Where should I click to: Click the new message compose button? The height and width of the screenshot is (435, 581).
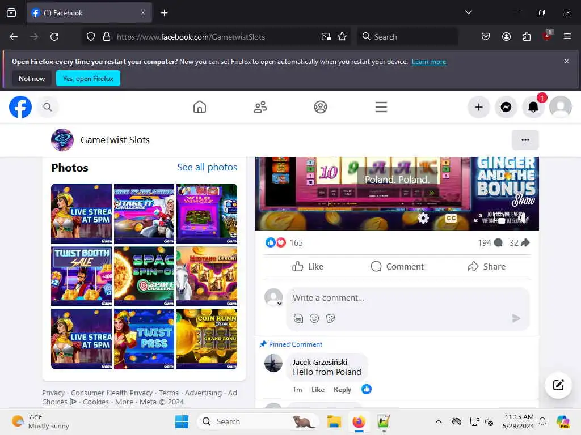[558, 385]
